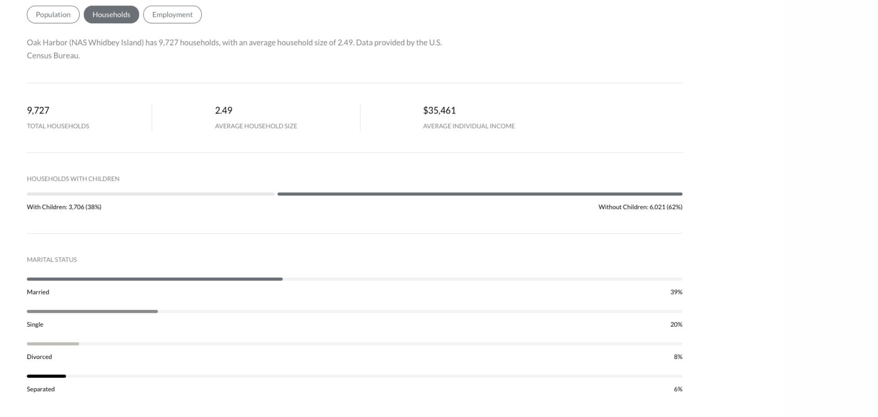Click the $35,461 average individual income
Screen dimensions: 878x417
click(439, 111)
